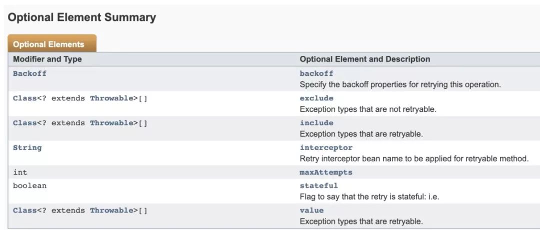Click the backoff description text
The width and height of the screenshot is (540, 230).
click(x=400, y=85)
